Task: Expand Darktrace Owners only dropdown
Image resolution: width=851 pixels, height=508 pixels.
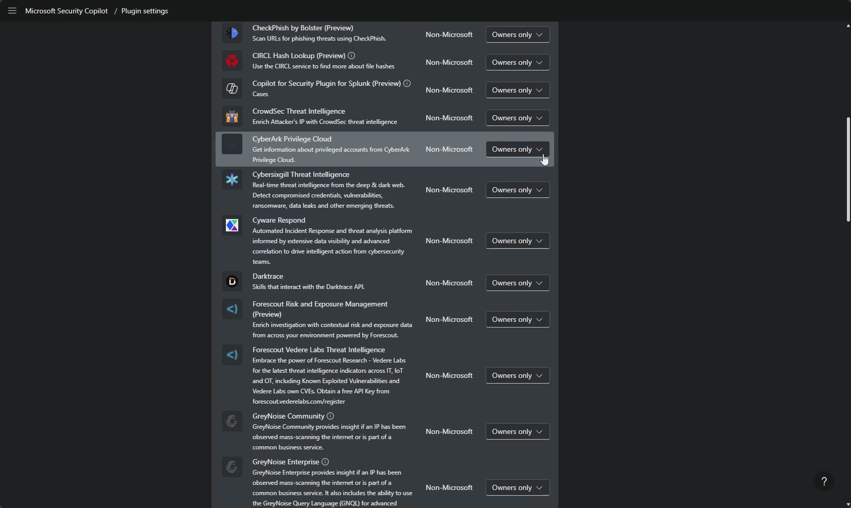Action: pyautogui.click(x=517, y=283)
